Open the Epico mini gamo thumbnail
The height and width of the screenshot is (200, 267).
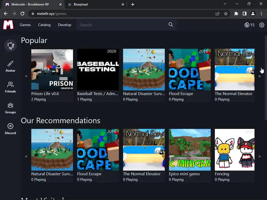[190, 150]
